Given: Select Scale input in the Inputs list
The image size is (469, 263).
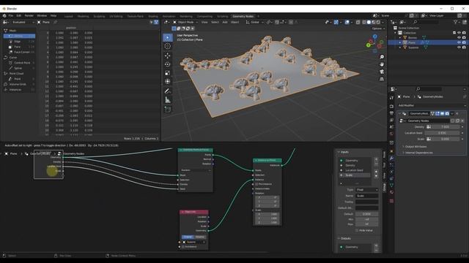Looking at the screenshot, I should pos(355,175).
